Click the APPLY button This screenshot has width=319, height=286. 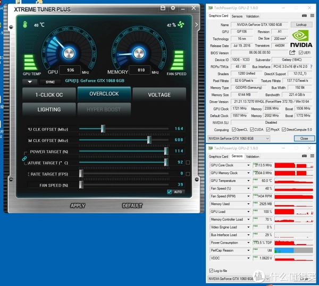pos(78,206)
